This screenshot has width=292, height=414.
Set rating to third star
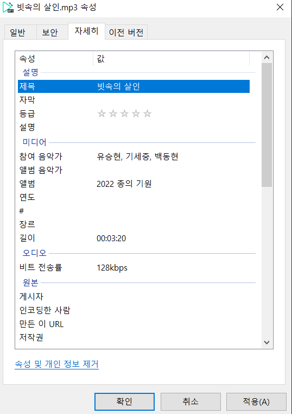[x=124, y=114]
